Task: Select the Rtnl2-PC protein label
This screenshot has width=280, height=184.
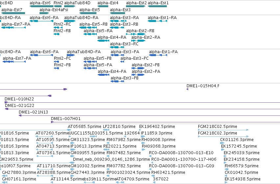Action: click(62, 58)
